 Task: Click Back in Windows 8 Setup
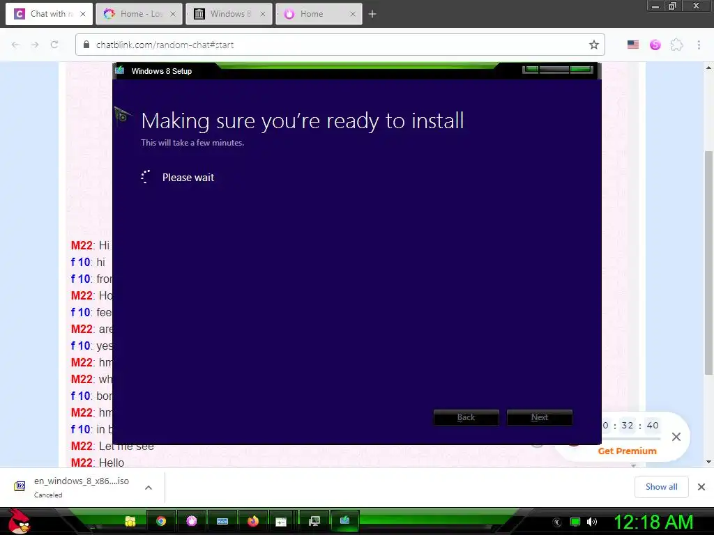click(x=466, y=418)
